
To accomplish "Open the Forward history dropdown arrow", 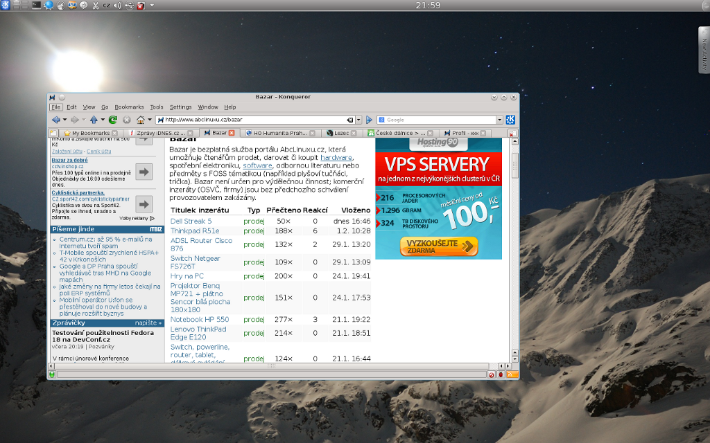I will 84,120.
